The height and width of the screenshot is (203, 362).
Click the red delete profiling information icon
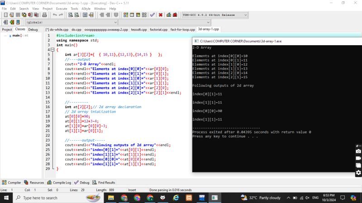[175, 15]
